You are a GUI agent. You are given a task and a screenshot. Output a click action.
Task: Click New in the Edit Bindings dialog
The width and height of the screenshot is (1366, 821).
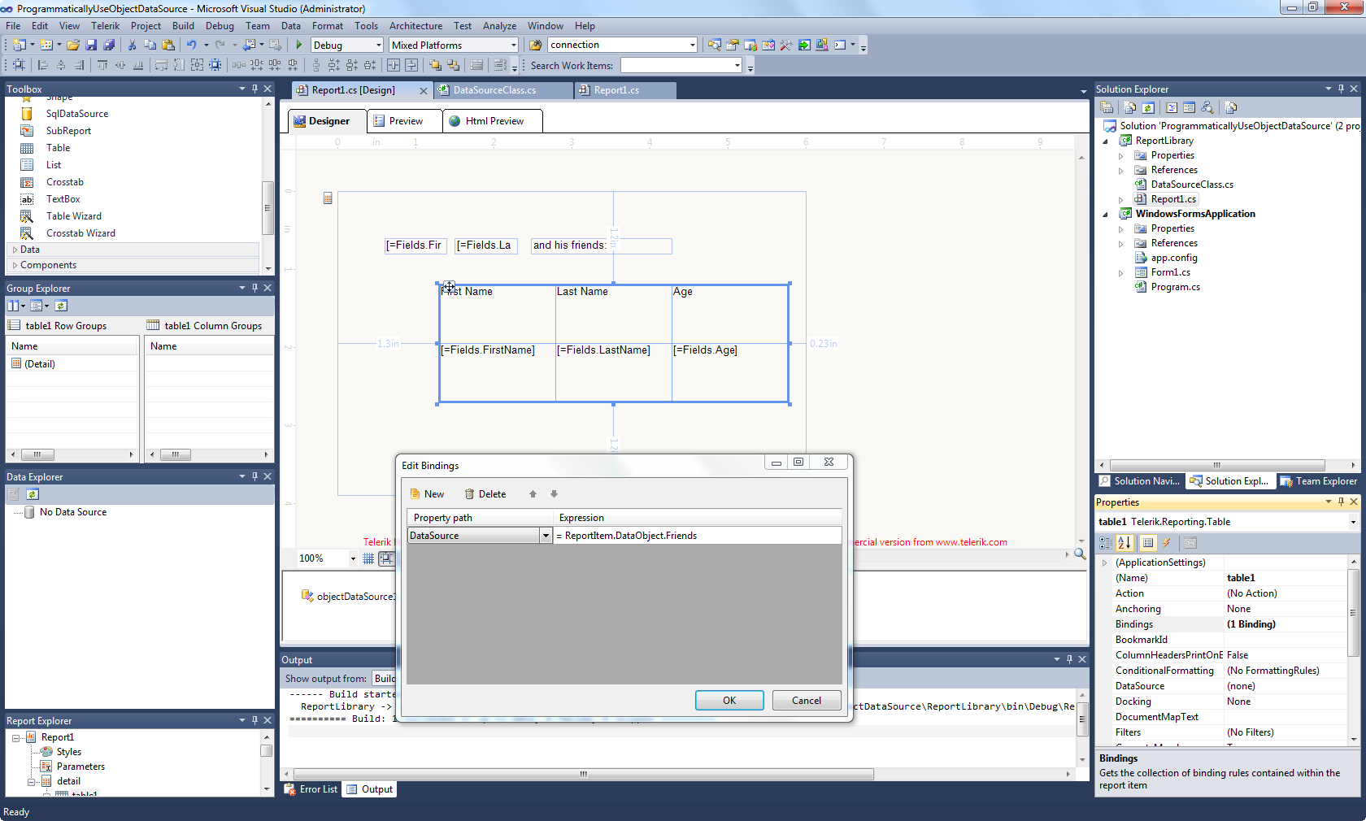click(x=427, y=494)
